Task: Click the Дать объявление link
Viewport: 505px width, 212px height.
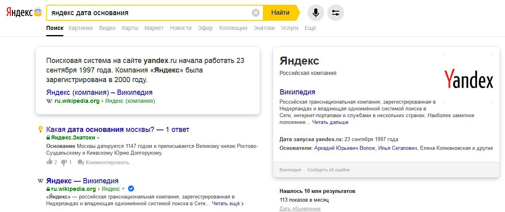Action: [x=300, y=209]
